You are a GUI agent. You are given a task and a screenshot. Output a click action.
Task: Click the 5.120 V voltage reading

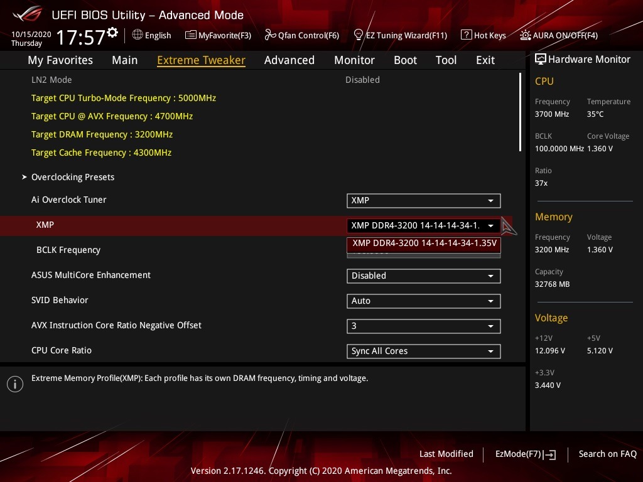click(x=600, y=351)
